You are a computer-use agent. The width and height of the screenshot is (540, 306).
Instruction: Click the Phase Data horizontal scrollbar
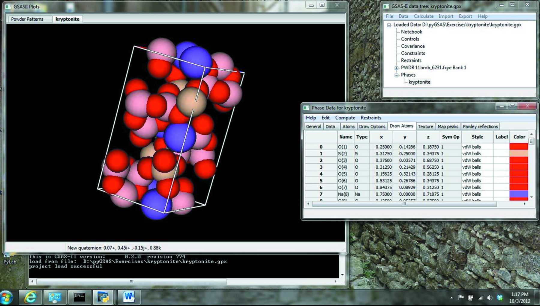[404, 204]
